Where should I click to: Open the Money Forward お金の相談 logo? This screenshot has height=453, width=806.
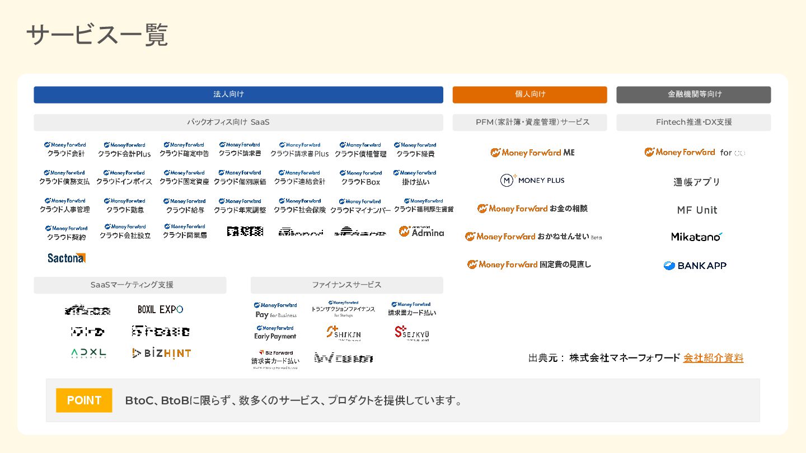(x=532, y=208)
